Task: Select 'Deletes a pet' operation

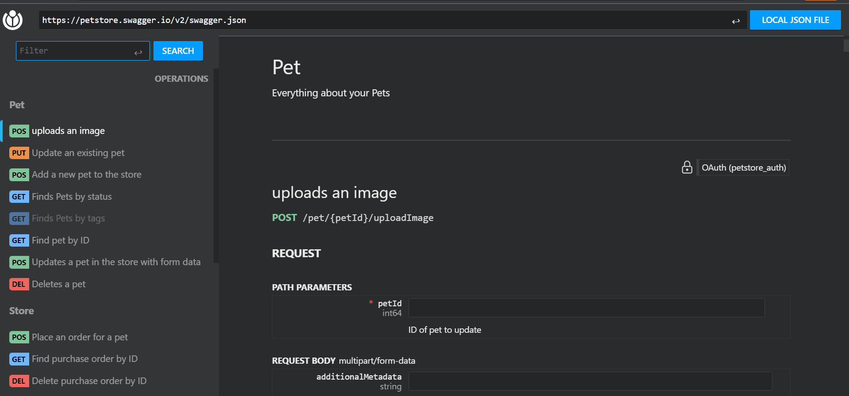Action: tap(59, 284)
